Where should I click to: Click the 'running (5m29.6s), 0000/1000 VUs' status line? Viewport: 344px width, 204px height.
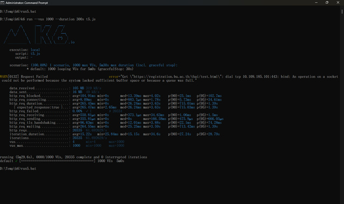point(74,157)
